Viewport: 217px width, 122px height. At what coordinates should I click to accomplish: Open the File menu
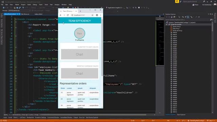(2, 4)
